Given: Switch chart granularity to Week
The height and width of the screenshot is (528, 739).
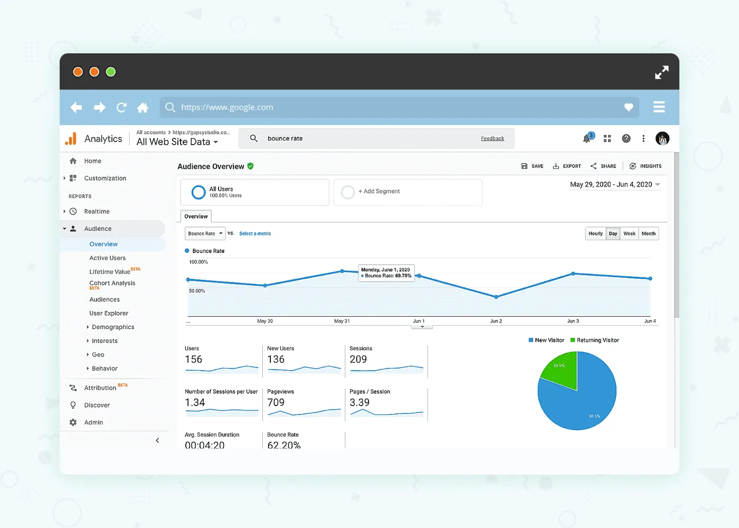Looking at the screenshot, I should [629, 233].
